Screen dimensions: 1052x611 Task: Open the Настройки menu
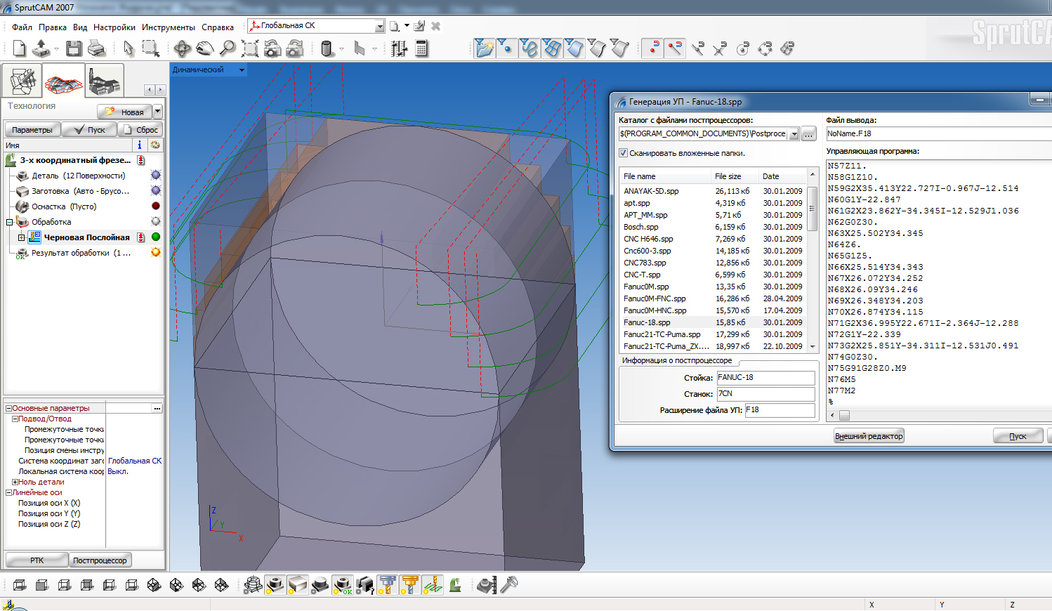(x=114, y=27)
